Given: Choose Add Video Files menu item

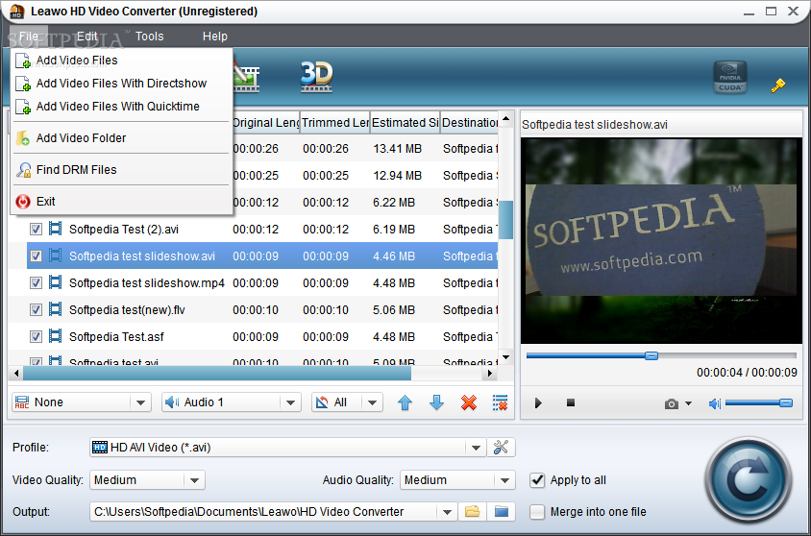Looking at the screenshot, I should [x=121, y=61].
